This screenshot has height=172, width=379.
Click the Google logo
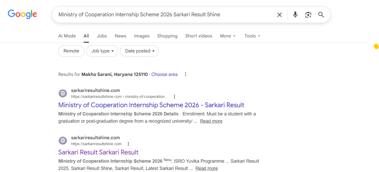click(x=22, y=14)
